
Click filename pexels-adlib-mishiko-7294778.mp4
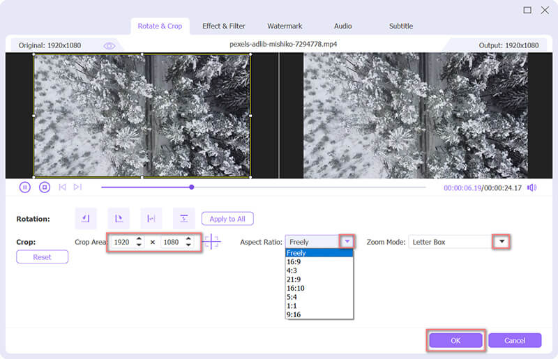(283, 44)
